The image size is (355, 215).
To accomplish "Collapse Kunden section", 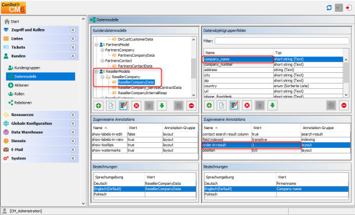I will [73, 56].
